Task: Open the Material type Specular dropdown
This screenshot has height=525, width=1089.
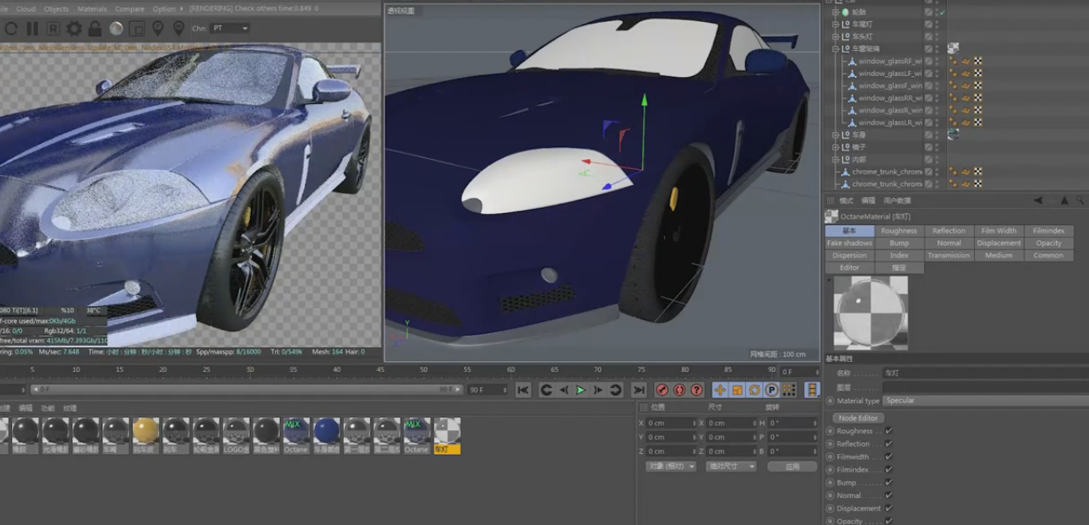Action: click(x=986, y=401)
